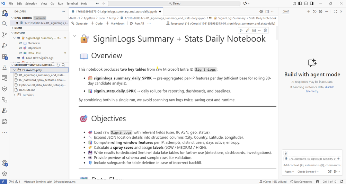Search within Microsoft Sentinel notebooks section
The height and width of the screenshot is (184, 346).
63,65
